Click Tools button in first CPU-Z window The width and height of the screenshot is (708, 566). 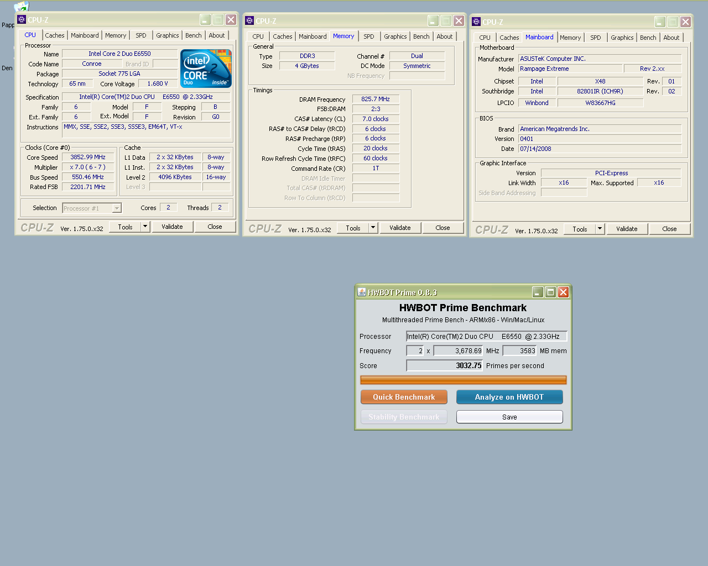[x=125, y=227]
